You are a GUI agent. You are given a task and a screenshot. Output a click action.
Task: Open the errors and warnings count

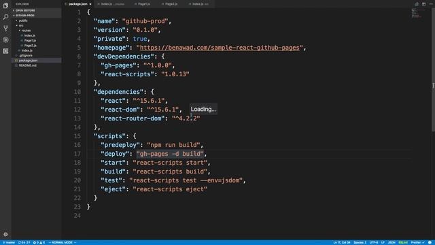pos(39,242)
